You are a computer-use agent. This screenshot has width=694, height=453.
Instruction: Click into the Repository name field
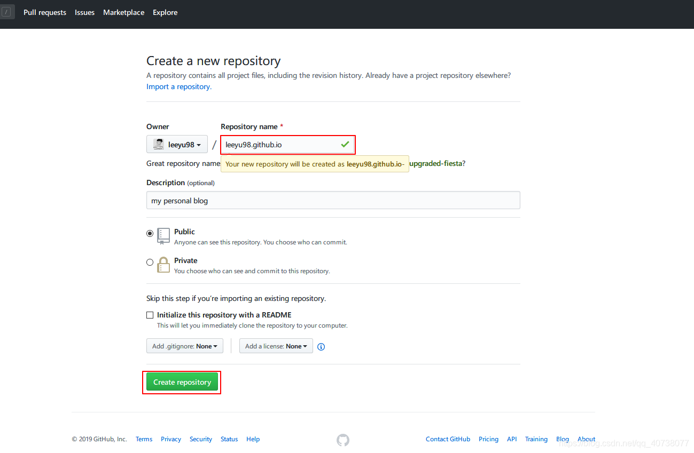(288, 144)
